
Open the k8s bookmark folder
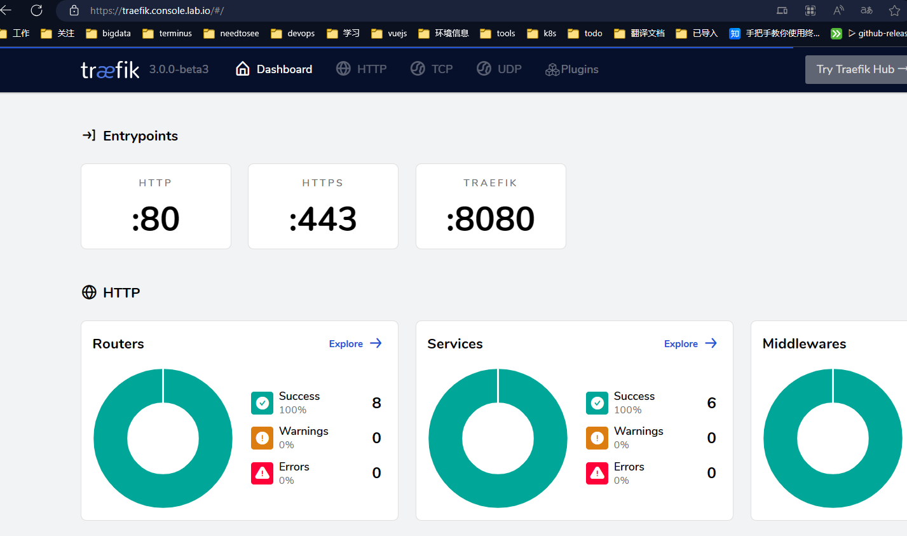[542, 33]
